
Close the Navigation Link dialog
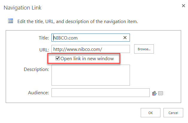[x=184, y=6]
